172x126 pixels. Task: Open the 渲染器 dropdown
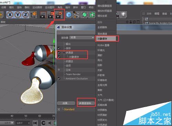82,38
